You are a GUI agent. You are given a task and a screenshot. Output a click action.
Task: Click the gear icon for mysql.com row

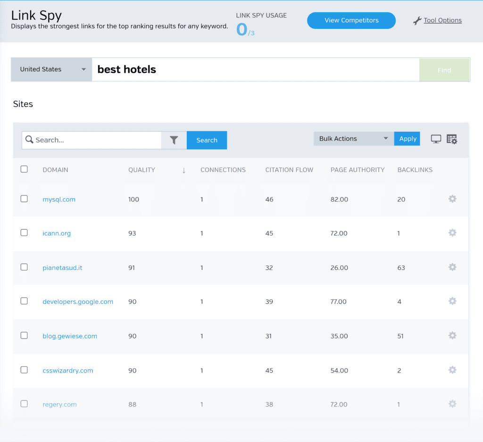tap(452, 199)
